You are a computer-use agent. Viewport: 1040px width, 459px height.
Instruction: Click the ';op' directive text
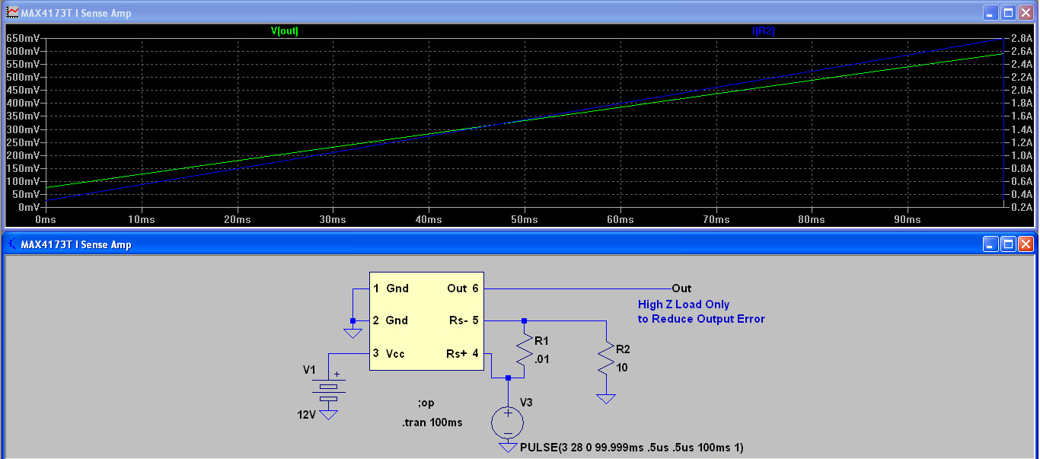tap(426, 403)
